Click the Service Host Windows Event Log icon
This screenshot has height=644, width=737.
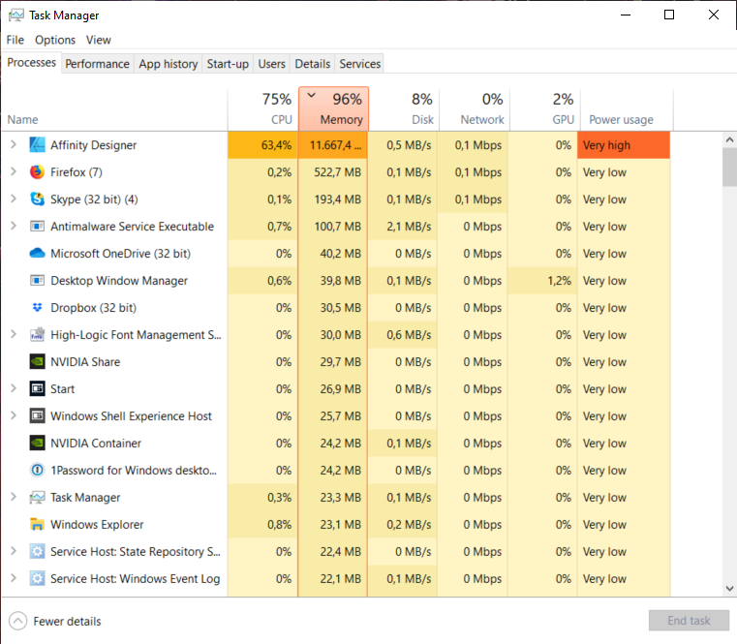click(37, 579)
